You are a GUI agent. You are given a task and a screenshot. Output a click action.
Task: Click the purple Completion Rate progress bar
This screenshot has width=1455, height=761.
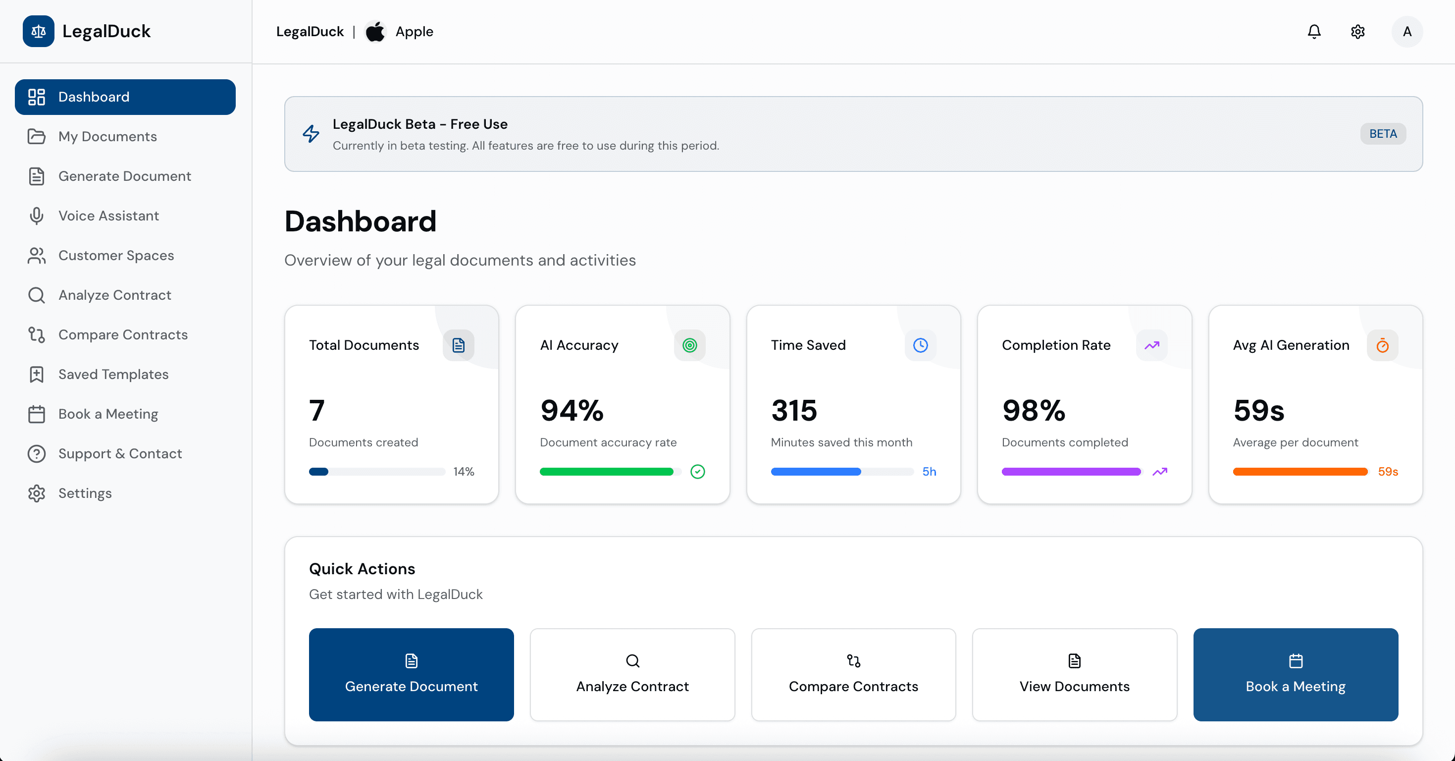point(1072,472)
